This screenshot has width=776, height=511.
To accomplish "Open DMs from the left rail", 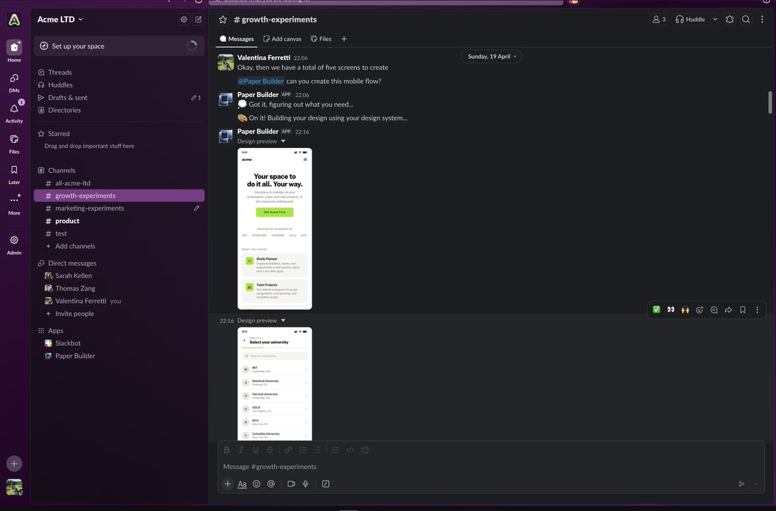I will click(x=14, y=78).
